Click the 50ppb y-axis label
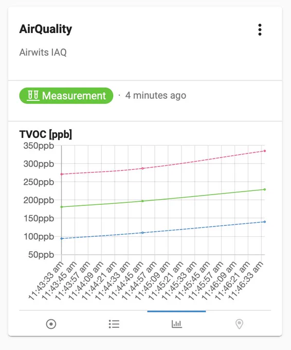The height and width of the screenshot is (350, 291). pyautogui.click(x=41, y=255)
